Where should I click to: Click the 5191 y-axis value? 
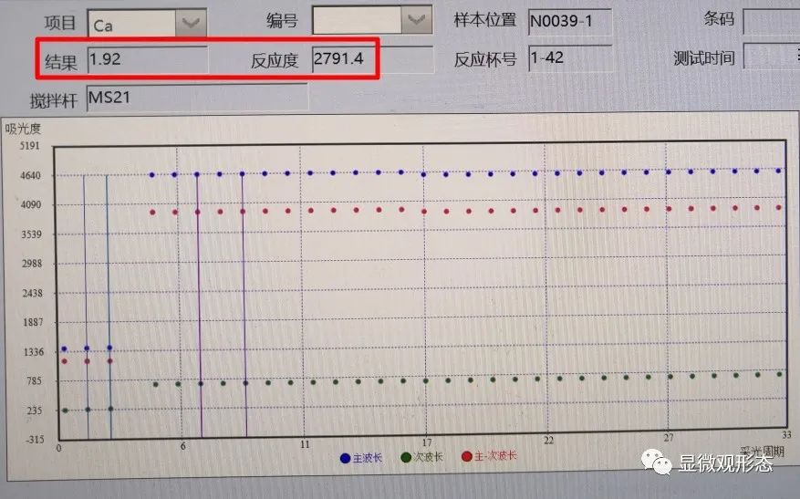tap(29, 146)
